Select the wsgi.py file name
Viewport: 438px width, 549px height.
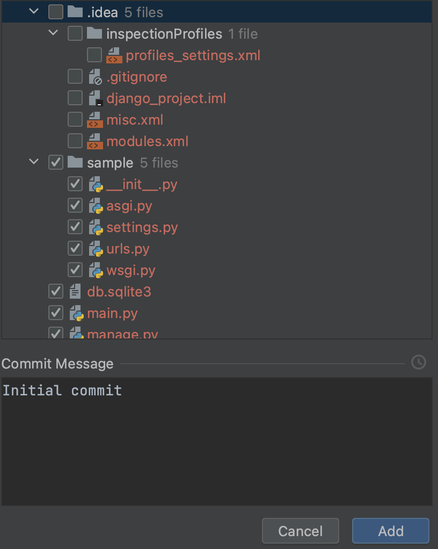131,271
